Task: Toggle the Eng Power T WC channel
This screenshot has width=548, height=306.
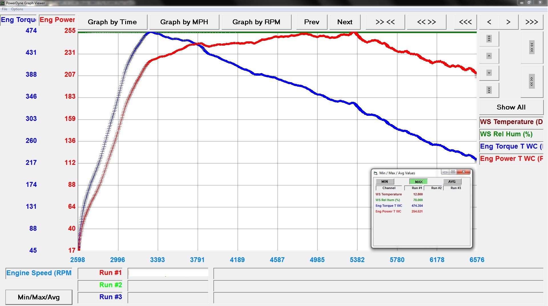Action: click(x=511, y=159)
